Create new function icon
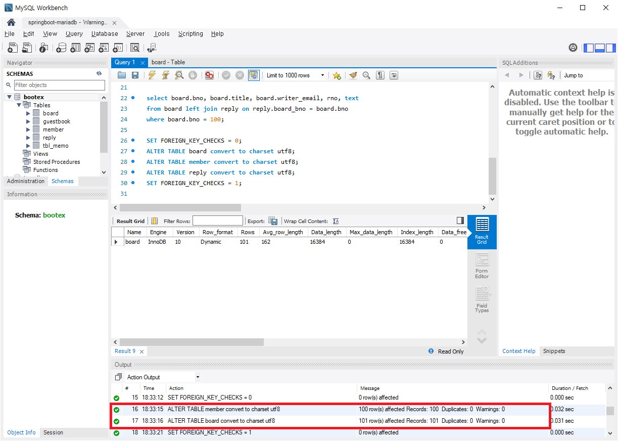This screenshot has width=618, height=441. click(x=118, y=48)
